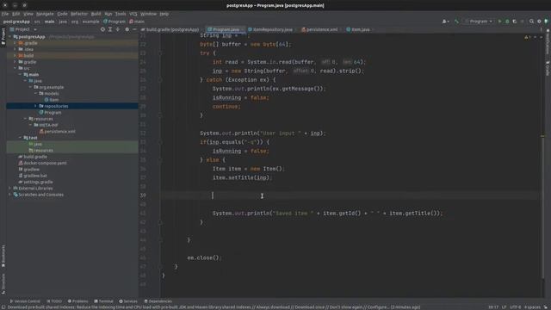Click the Always download link in status bar

point(272,307)
